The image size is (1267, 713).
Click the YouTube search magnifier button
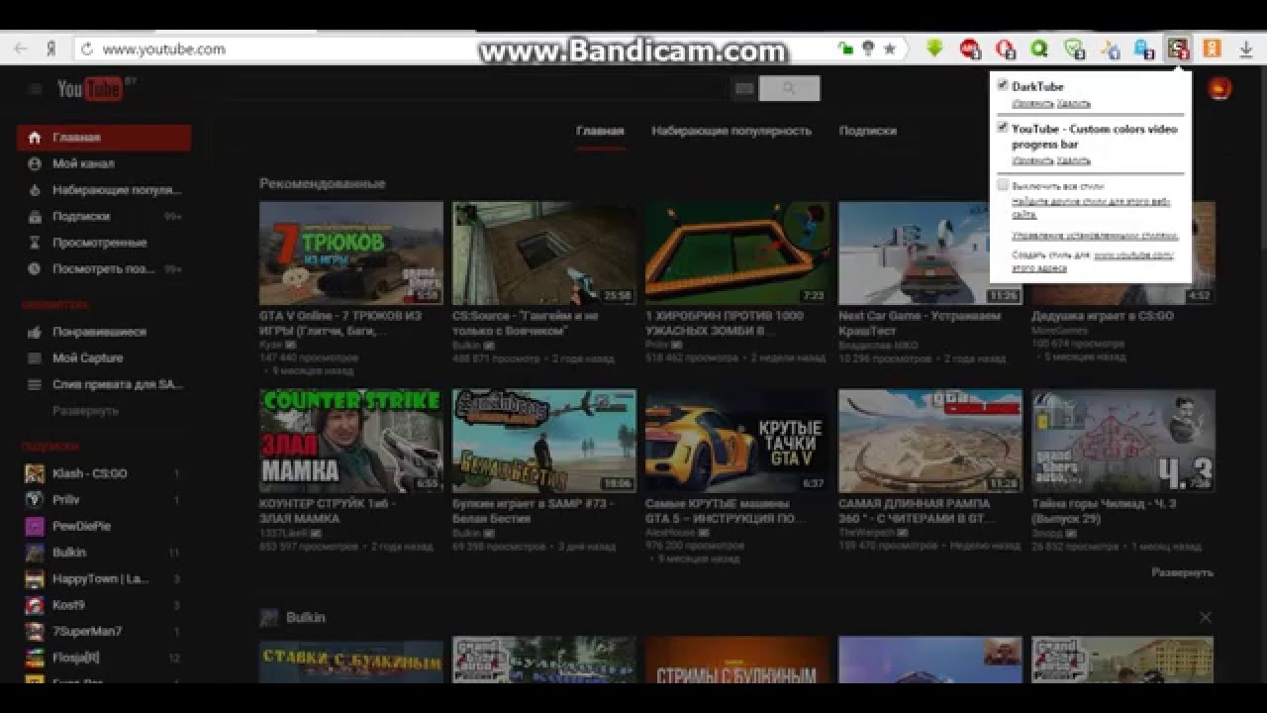pyautogui.click(x=789, y=89)
